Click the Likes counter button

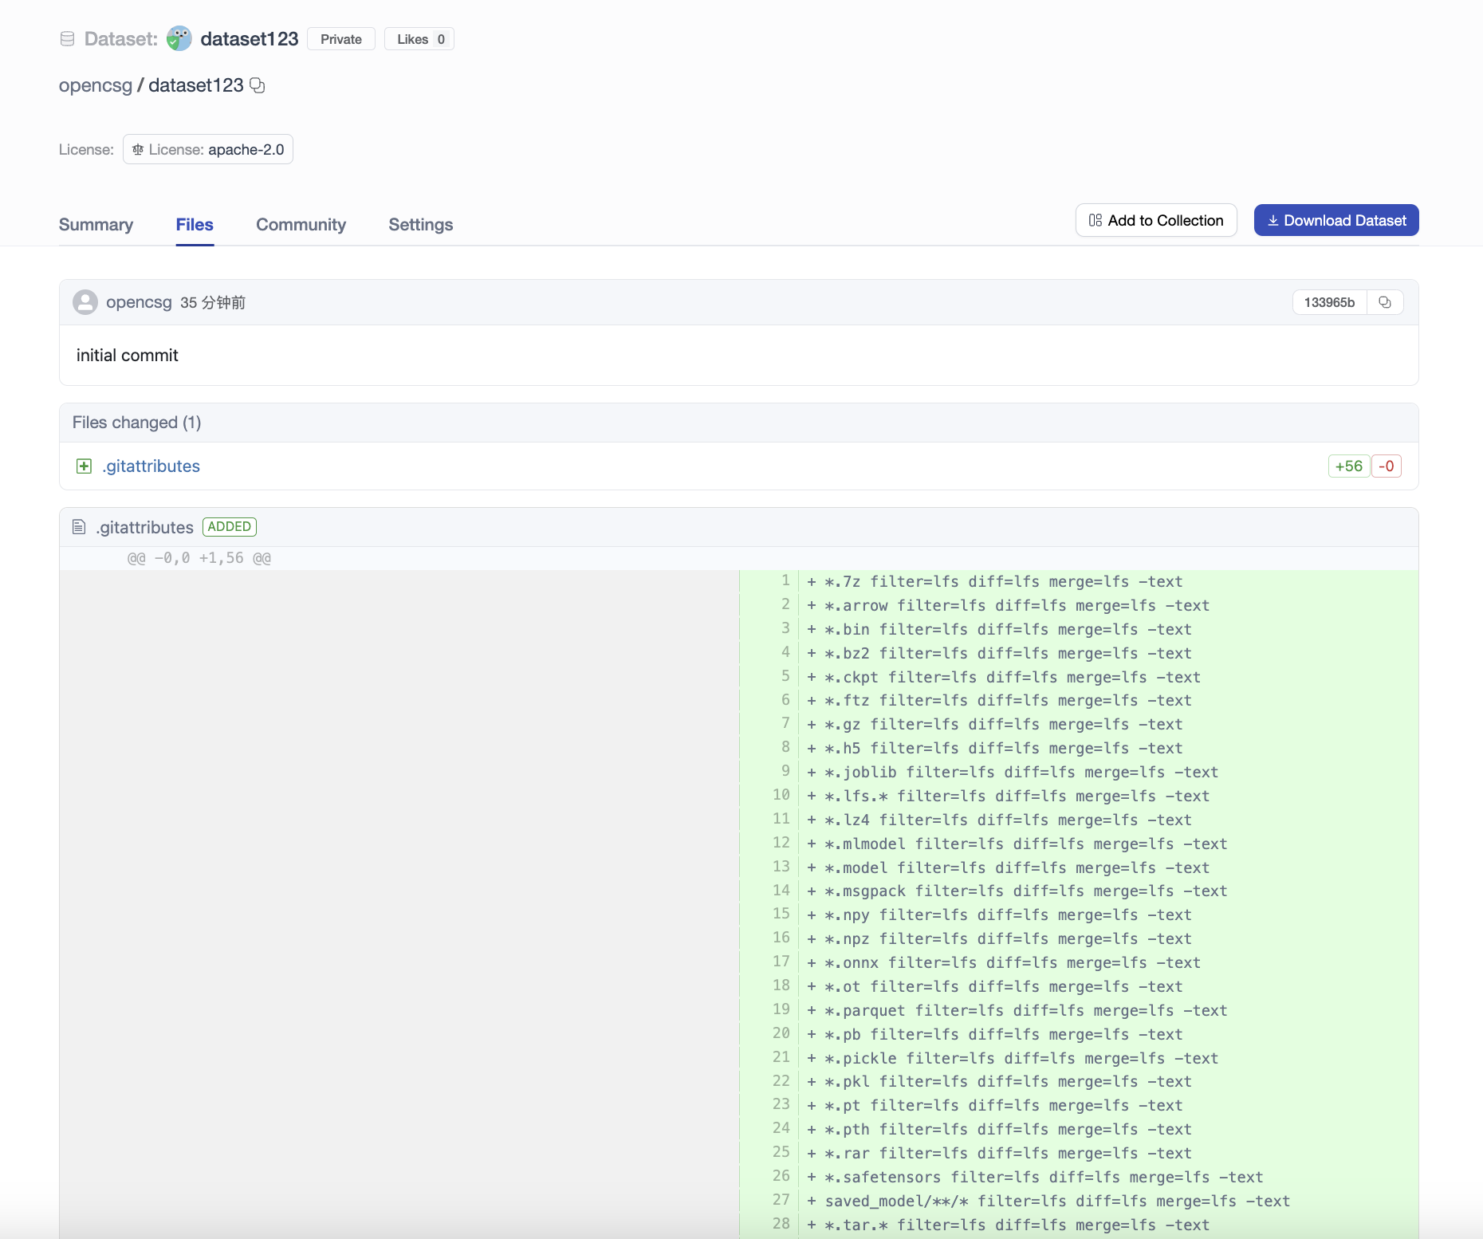419,39
